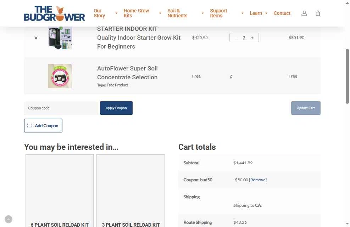Remove Starter Indoor Kit with the X

pos(36,38)
